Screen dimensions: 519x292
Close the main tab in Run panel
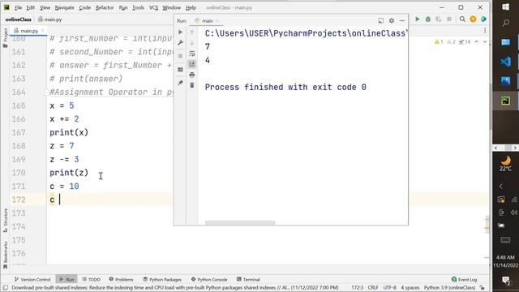[217, 20]
